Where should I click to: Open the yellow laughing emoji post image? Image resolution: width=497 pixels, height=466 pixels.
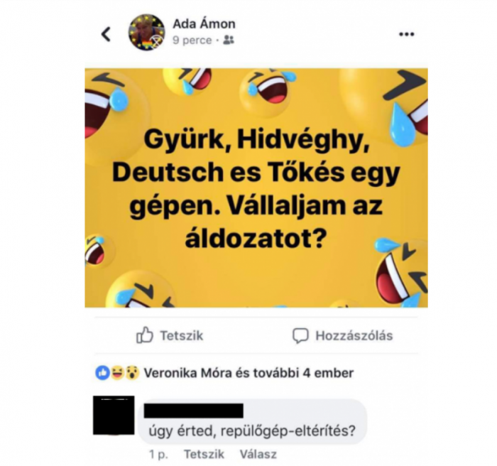[256, 188]
